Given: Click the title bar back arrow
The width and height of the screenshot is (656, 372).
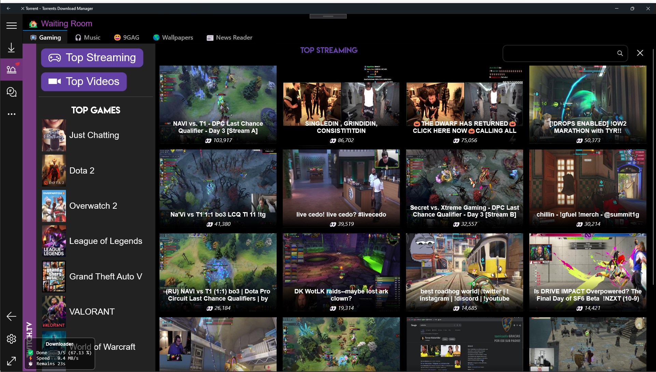Looking at the screenshot, I should pyautogui.click(x=9, y=9).
